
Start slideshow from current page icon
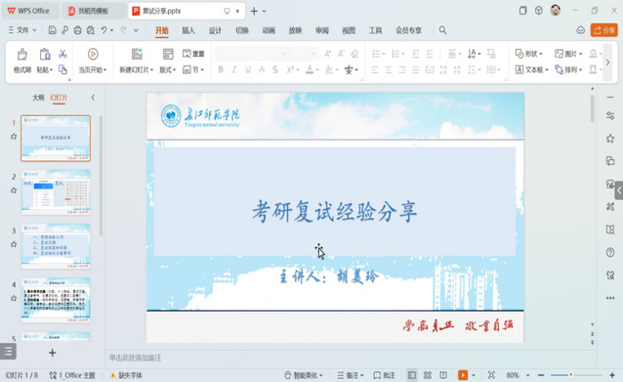(x=93, y=54)
